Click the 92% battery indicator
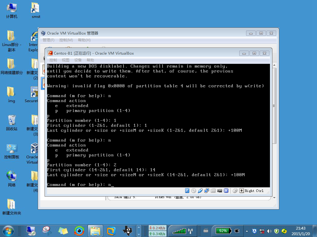The height and width of the screenshot is (237, 317). (223, 231)
